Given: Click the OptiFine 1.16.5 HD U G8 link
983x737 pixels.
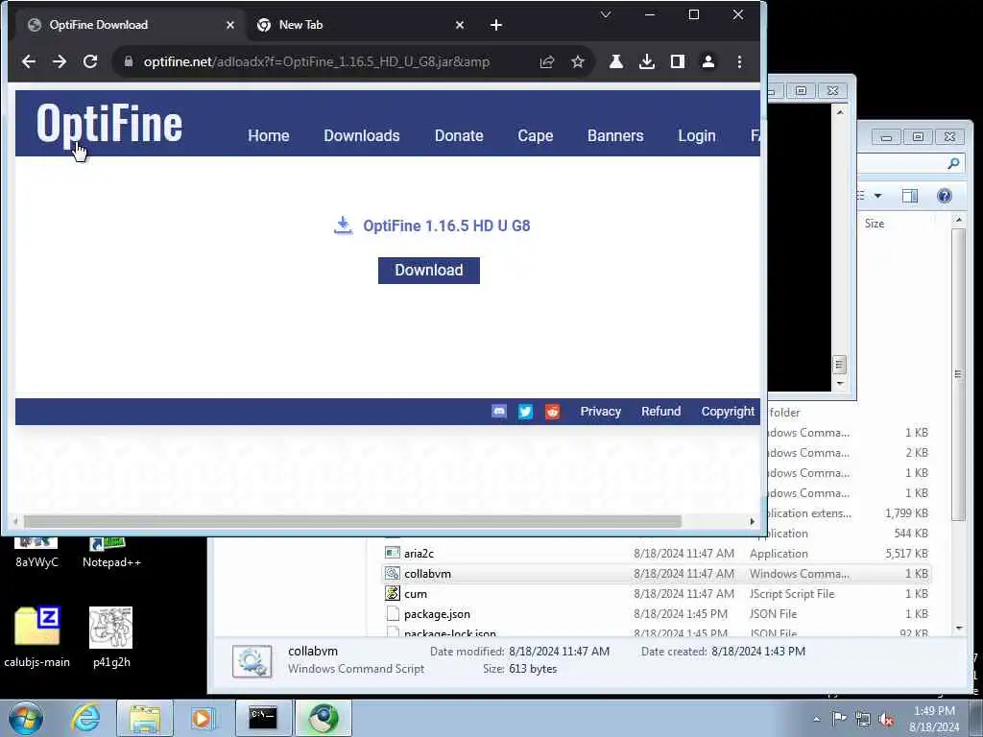Looking at the screenshot, I should click(x=446, y=226).
